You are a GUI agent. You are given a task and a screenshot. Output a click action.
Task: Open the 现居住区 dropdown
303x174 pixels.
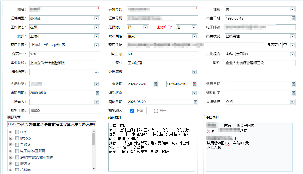pos(97,45)
